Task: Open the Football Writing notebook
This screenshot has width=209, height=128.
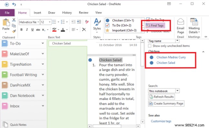Action: [23, 75]
